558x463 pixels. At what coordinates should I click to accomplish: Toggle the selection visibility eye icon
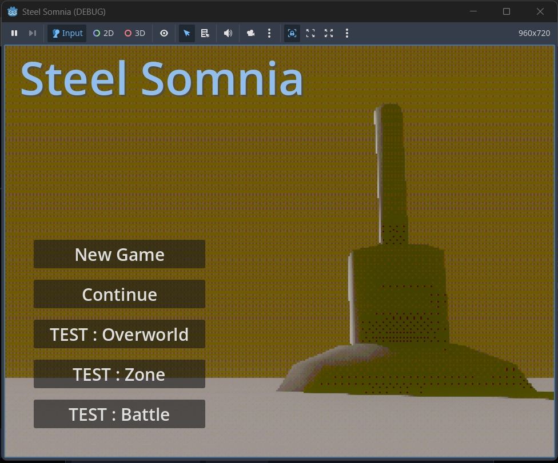click(x=164, y=33)
